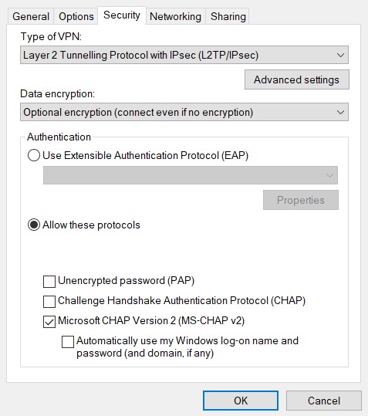Image resolution: width=368 pixels, height=416 pixels.
Task: Enable automatic Windows log-on name checkbox
Action: pos(68,342)
